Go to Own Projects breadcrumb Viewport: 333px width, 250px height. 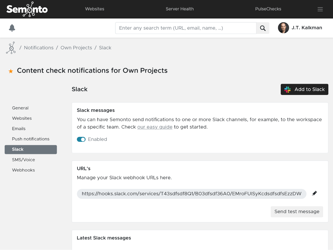(x=76, y=48)
